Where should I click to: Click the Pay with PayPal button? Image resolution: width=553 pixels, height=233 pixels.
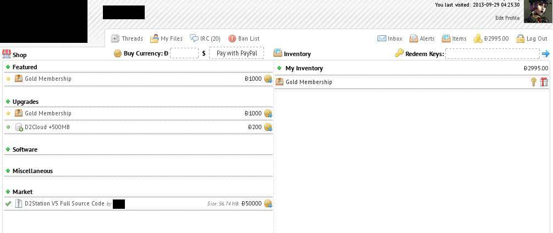coord(236,53)
